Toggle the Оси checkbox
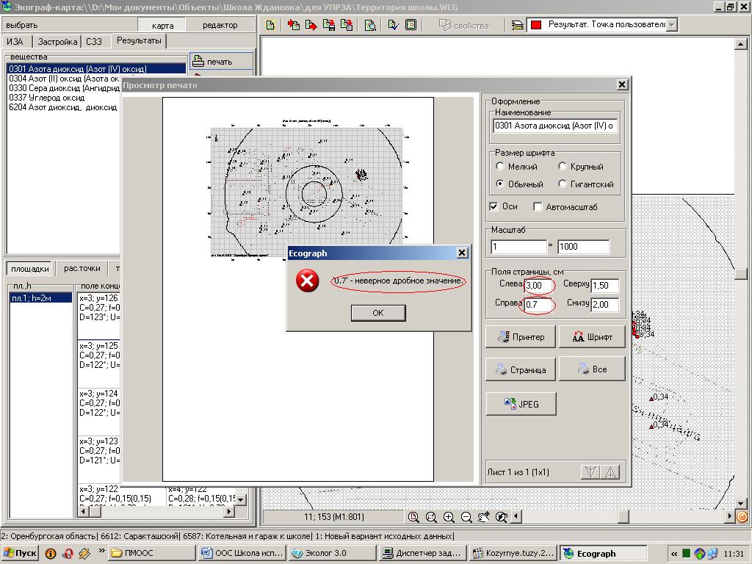The height and width of the screenshot is (564, 752). pos(494,207)
